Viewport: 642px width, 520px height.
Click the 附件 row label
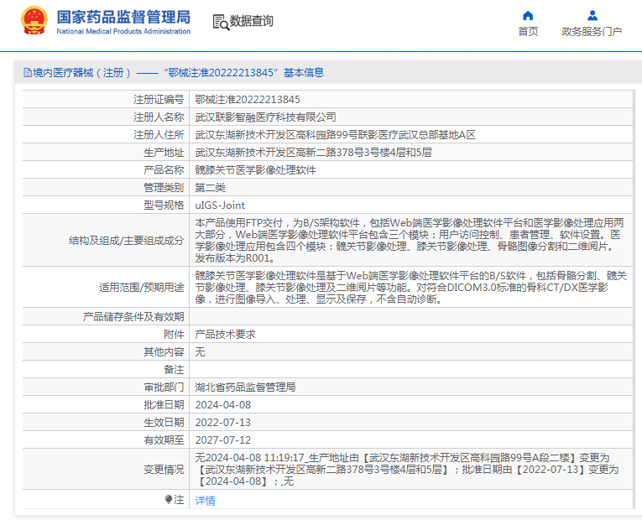174,335
